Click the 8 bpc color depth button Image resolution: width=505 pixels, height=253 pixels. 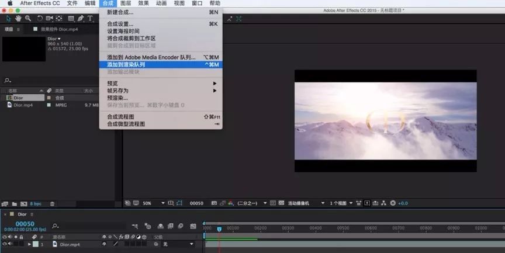[36, 204]
